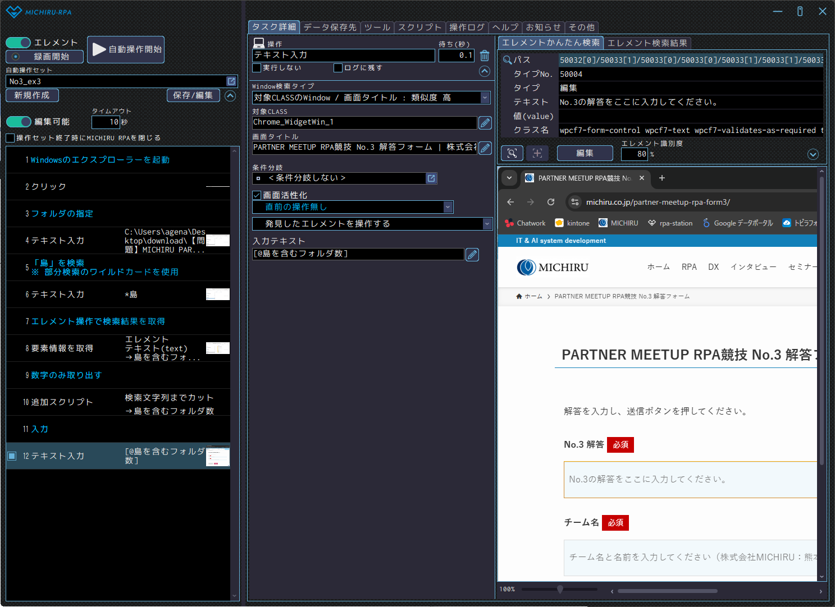Toggle the エレメント switch off
The height and width of the screenshot is (607, 835).
pyautogui.click(x=19, y=43)
